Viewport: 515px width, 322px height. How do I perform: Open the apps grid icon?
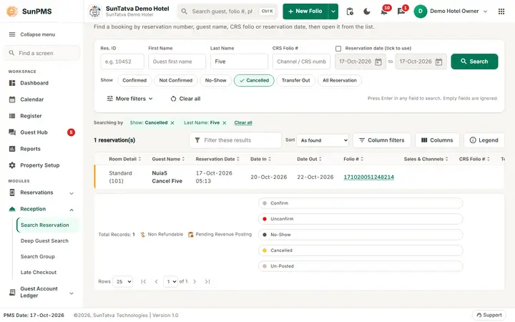501,11
